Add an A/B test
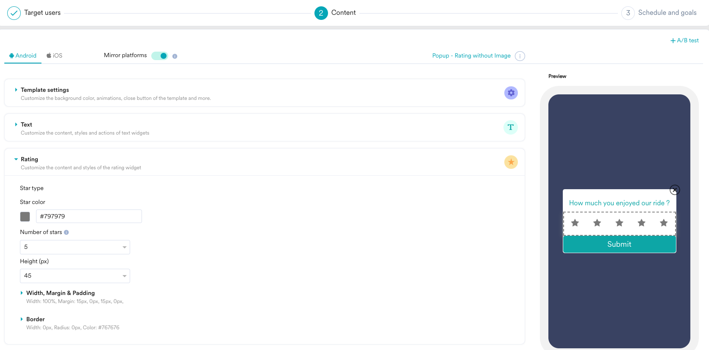709x350 pixels. point(684,41)
